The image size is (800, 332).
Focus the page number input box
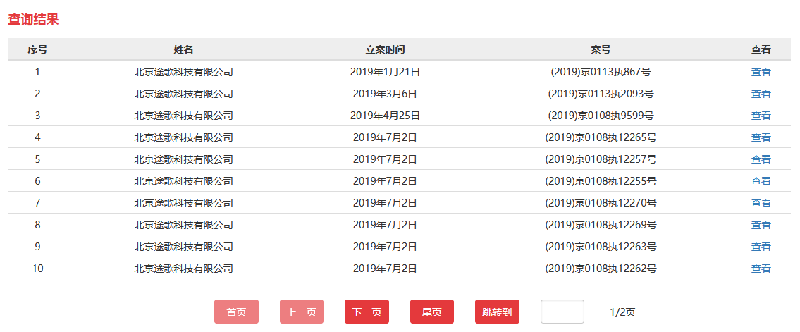tap(562, 312)
